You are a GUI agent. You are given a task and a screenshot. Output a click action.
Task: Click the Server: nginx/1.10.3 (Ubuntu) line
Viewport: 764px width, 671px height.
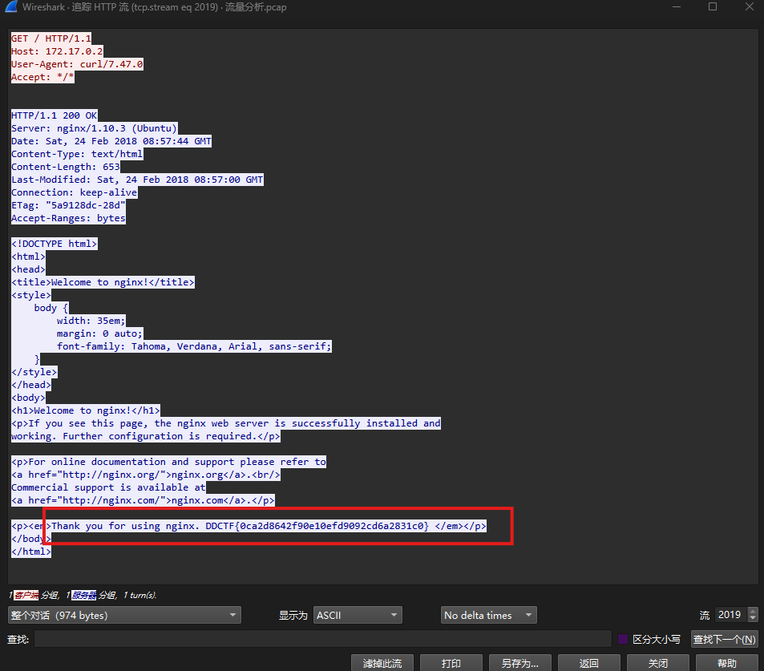click(94, 128)
